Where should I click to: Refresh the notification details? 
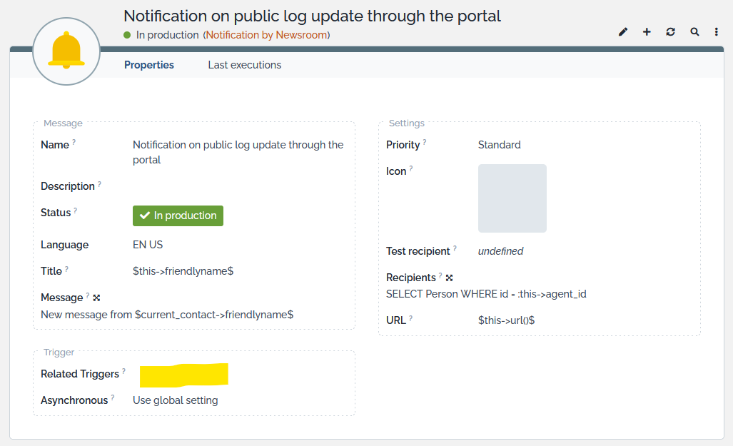pyautogui.click(x=670, y=32)
